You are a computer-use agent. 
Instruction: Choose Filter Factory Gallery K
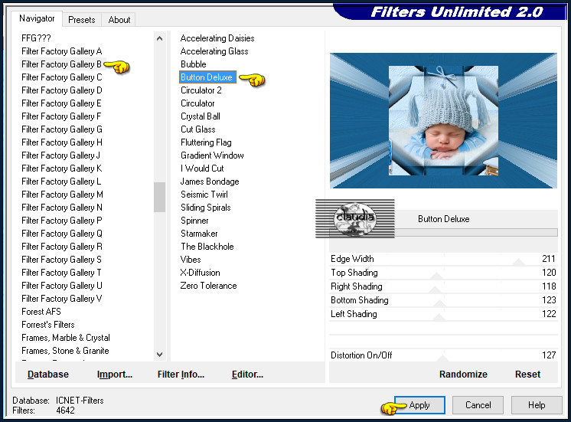click(61, 168)
